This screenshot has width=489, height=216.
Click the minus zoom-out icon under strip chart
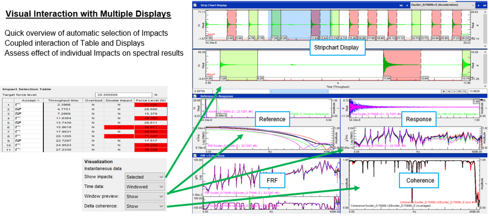click(454, 91)
